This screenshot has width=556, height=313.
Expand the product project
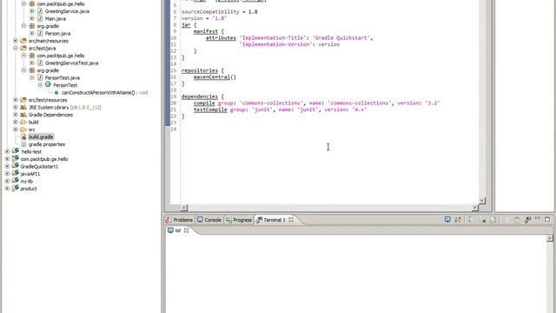7,189
